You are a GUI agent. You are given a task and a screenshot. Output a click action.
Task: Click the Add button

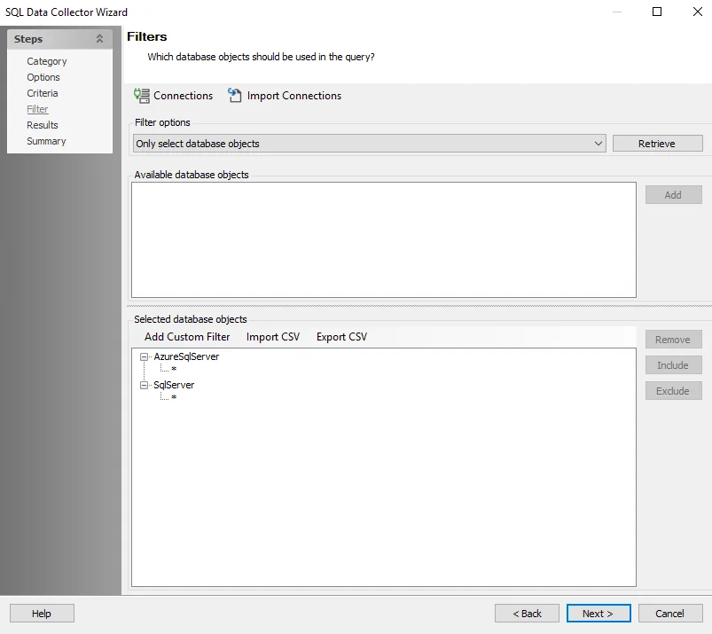point(673,195)
